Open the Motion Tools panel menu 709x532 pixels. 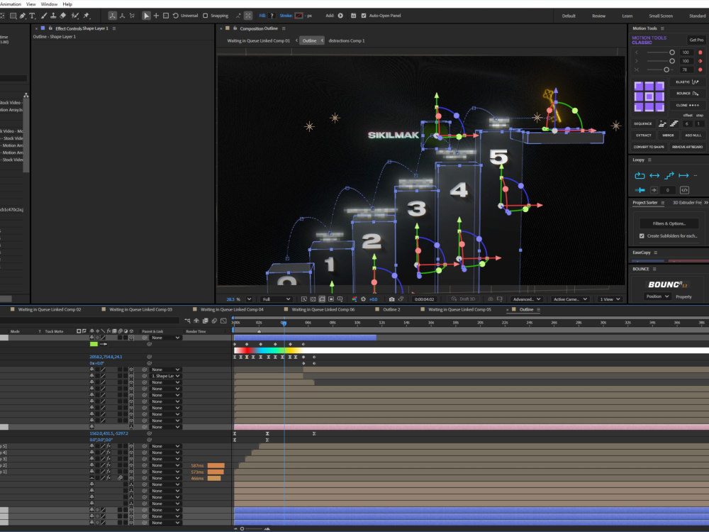(662, 28)
